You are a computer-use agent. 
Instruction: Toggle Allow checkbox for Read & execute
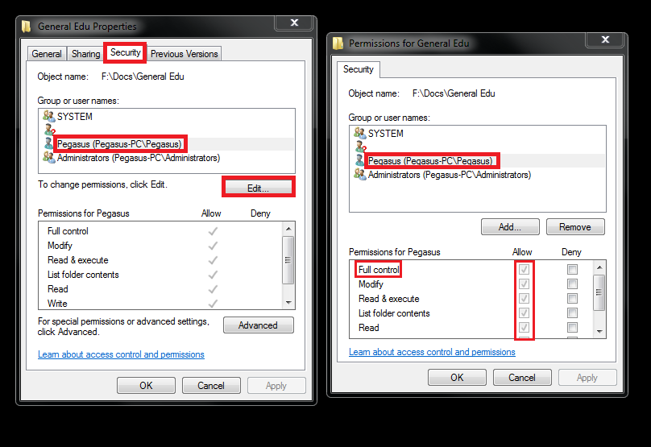click(x=524, y=299)
